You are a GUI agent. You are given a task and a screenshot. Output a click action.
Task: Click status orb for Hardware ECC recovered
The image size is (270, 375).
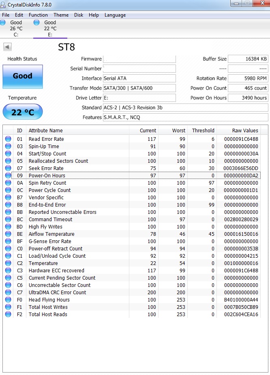click(8, 270)
